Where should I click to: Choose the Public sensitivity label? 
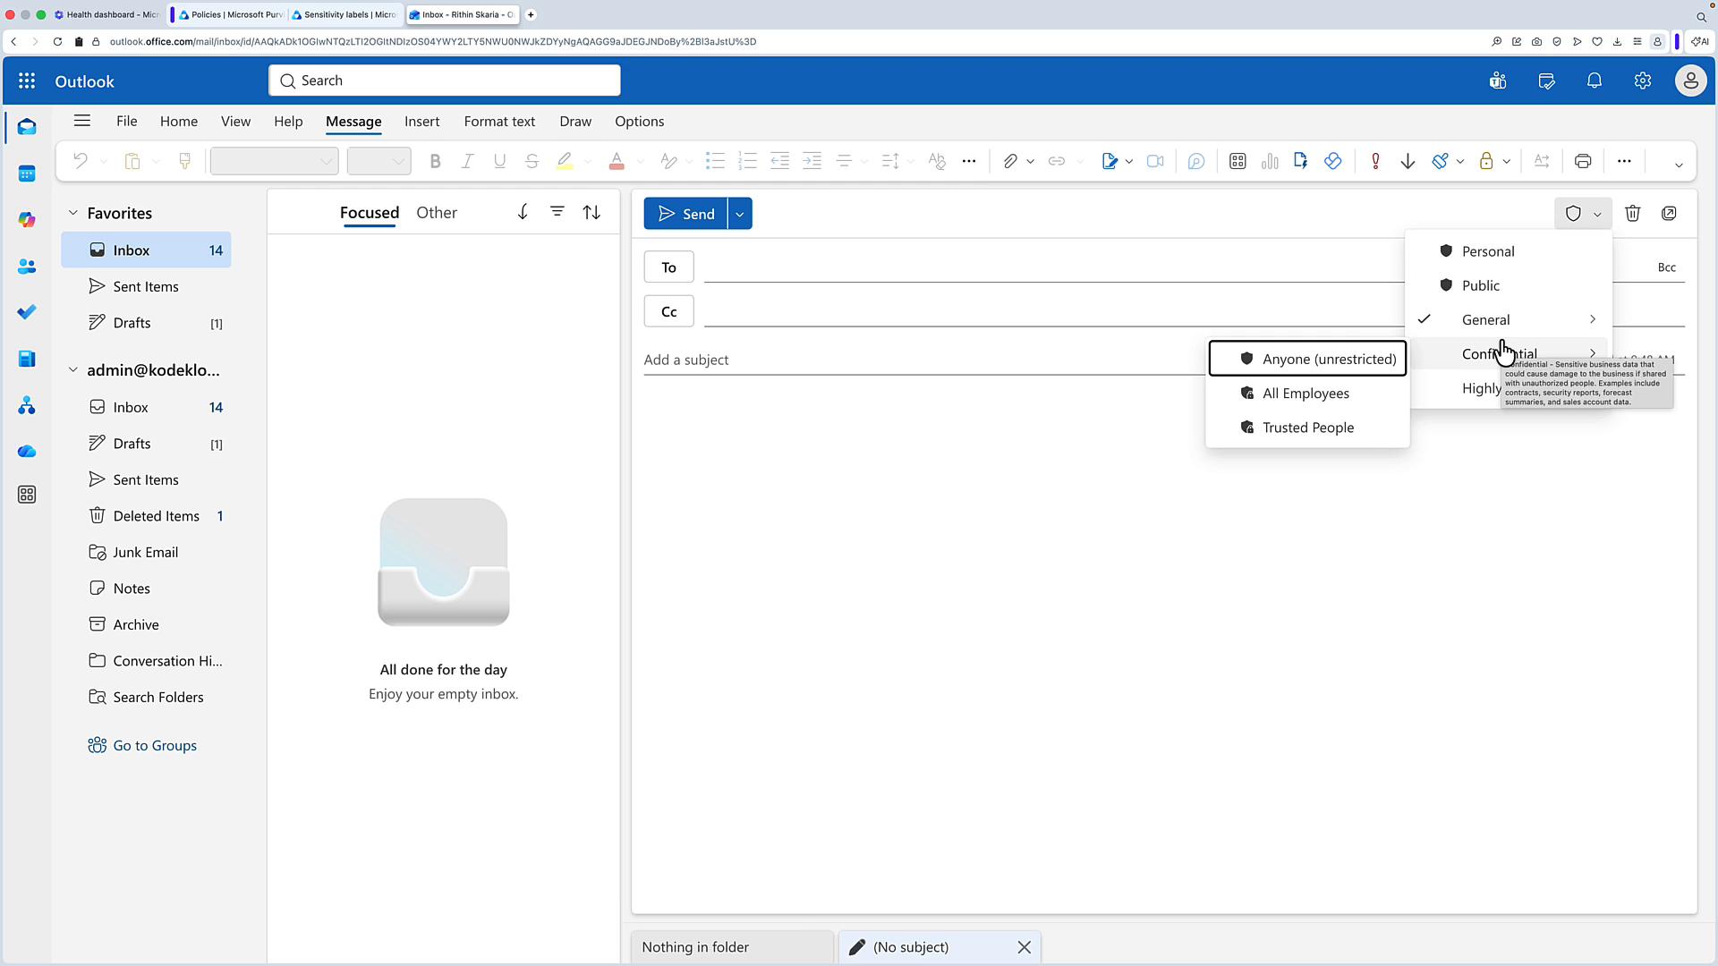[x=1509, y=285]
